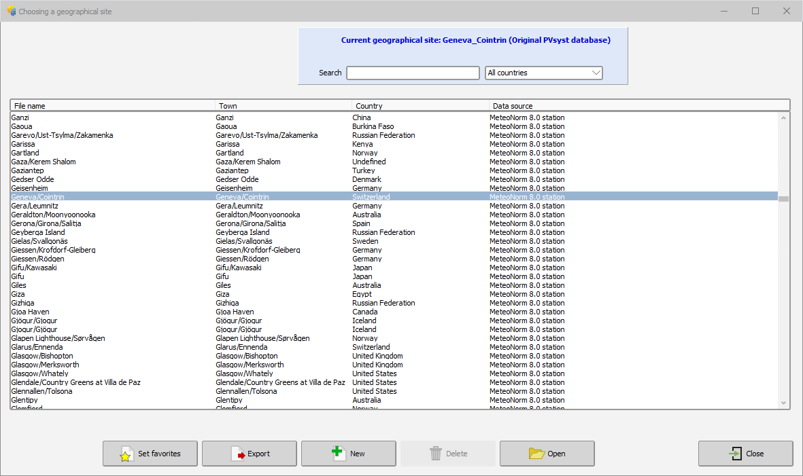The image size is (803, 476).
Task: Sort by Data source column header
Action: [x=639, y=106]
